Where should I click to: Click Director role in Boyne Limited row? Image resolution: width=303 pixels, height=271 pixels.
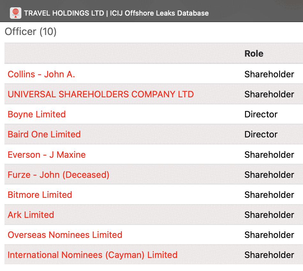261,114
